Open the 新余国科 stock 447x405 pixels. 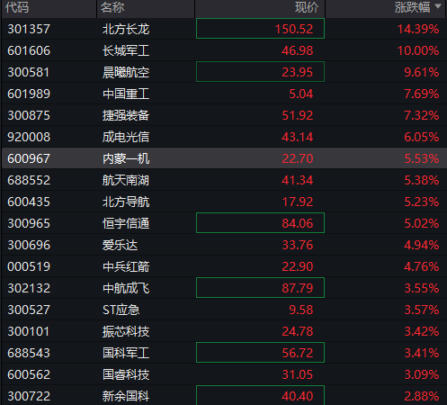(x=126, y=396)
